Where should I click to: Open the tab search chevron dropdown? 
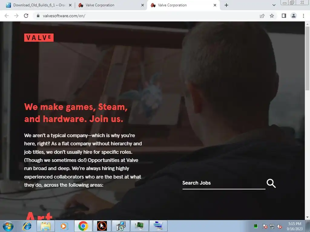click(x=274, y=5)
